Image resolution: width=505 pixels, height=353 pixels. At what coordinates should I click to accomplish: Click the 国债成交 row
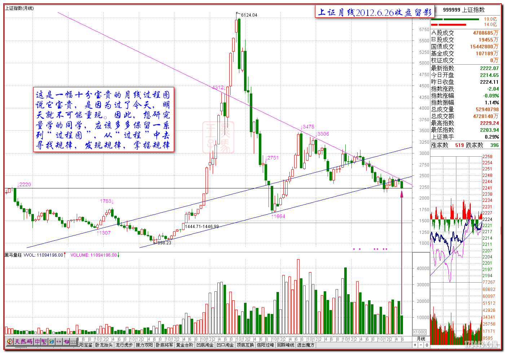tap(465, 47)
